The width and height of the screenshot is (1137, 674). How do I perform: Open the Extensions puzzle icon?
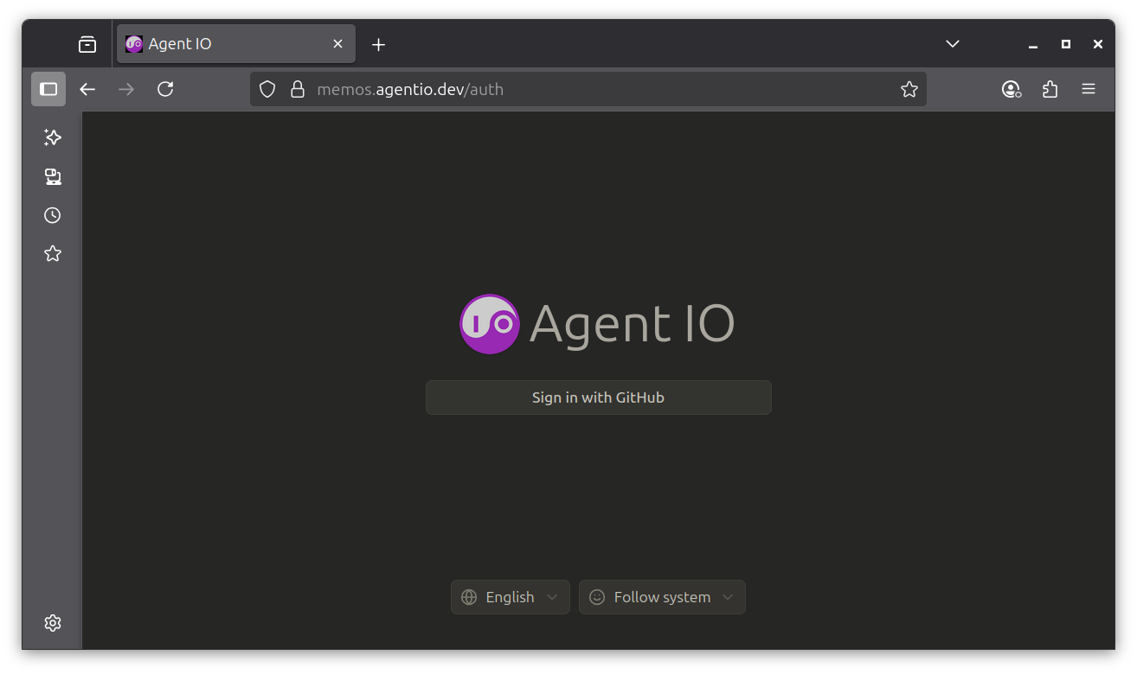(x=1050, y=89)
